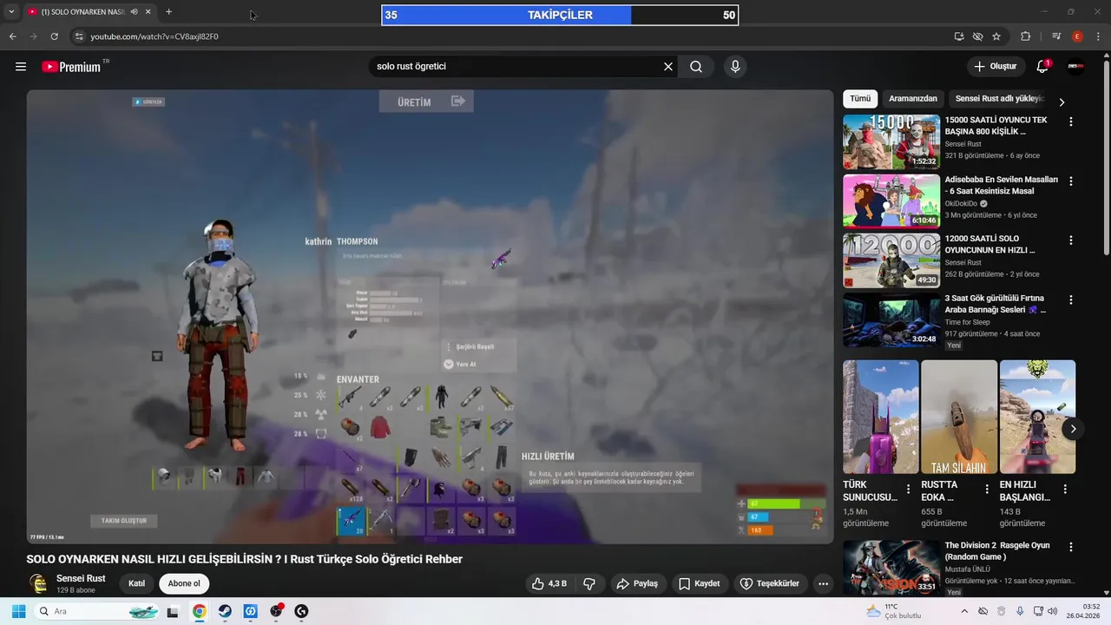Open '3 Saat Gök gürültülü Fırtına' title
The height and width of the screenshot is (625, 1111).
point(996,304)
